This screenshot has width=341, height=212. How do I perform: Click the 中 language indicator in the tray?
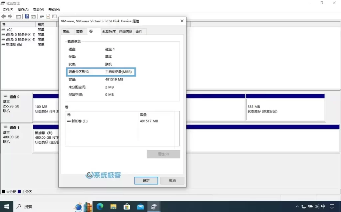tap(323, 206)
